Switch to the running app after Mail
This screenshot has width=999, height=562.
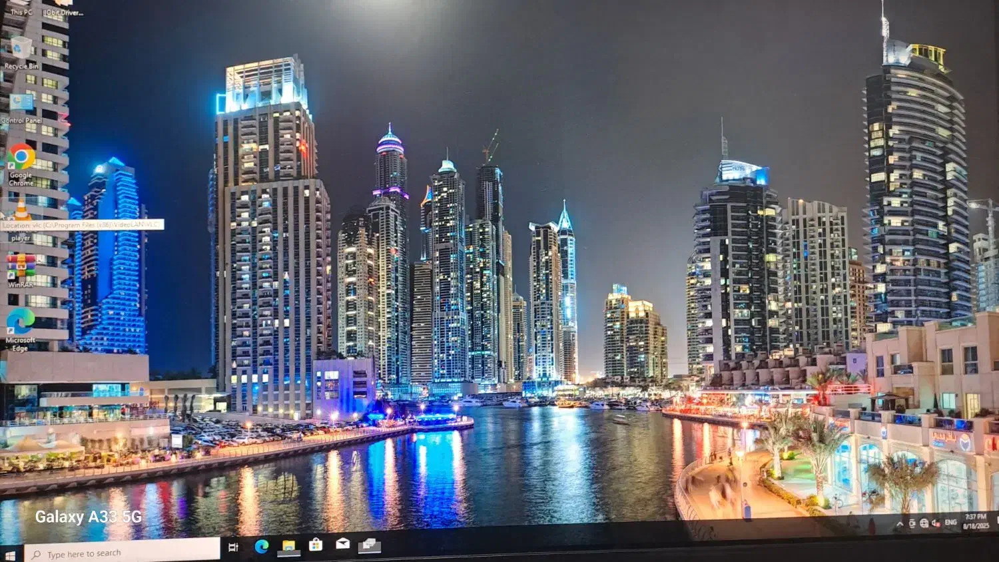tap(370, 545)
